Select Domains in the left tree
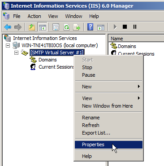 coord(47,60)
